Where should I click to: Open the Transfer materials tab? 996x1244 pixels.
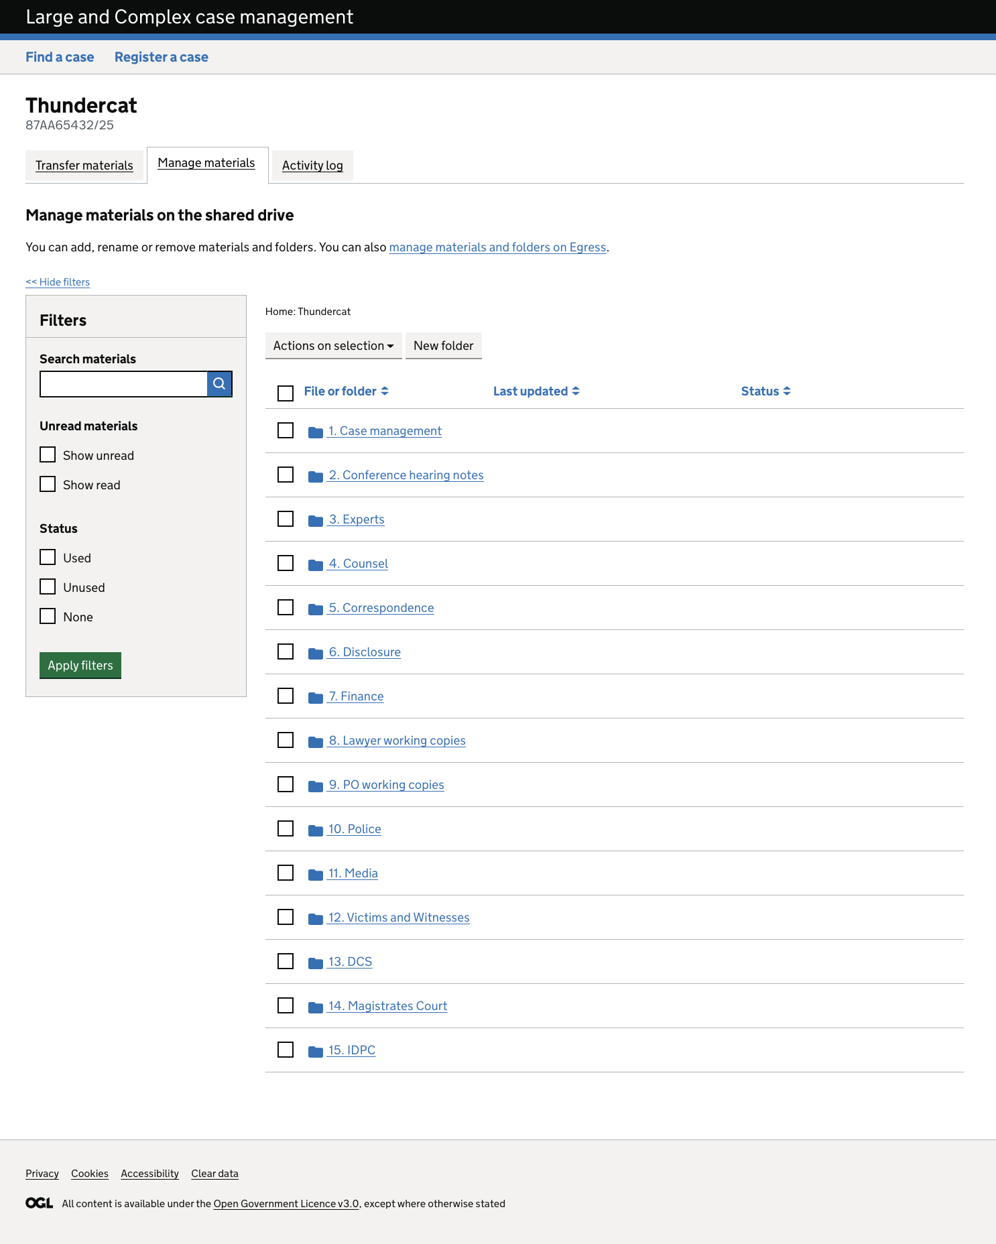click(x=84, y=166)
